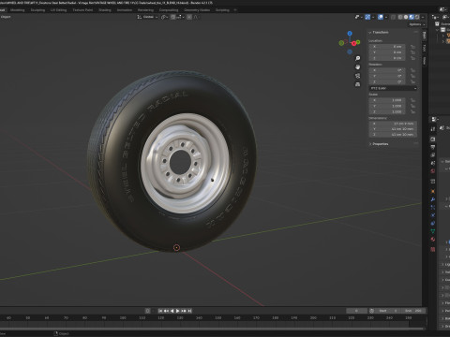This screenshot has width=450, height=337.
Task: Click the Start frame field
Action: (x=387, y=311)
